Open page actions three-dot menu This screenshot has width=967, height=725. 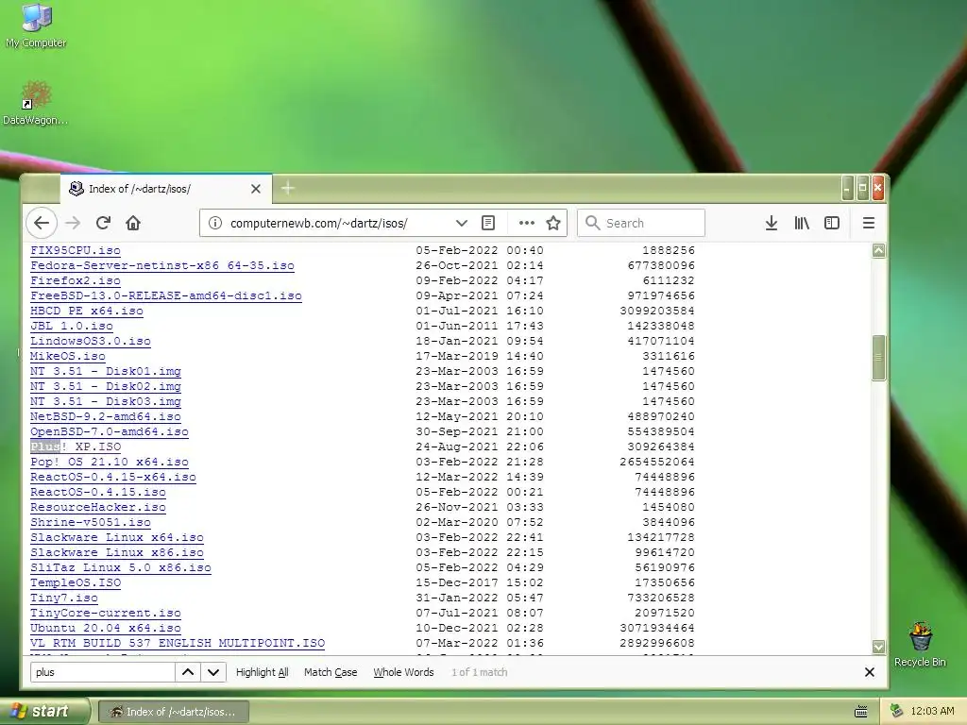tap(527, 223)
